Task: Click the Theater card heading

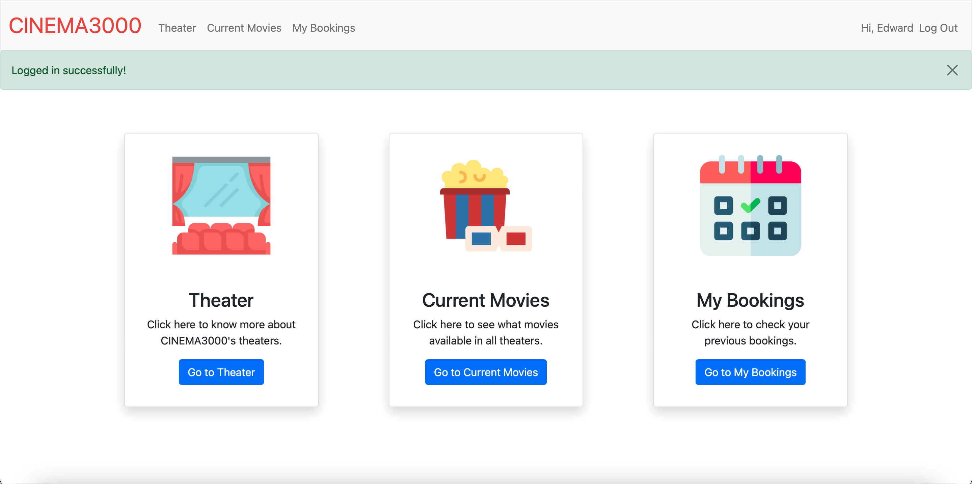Action: [221, 300]
